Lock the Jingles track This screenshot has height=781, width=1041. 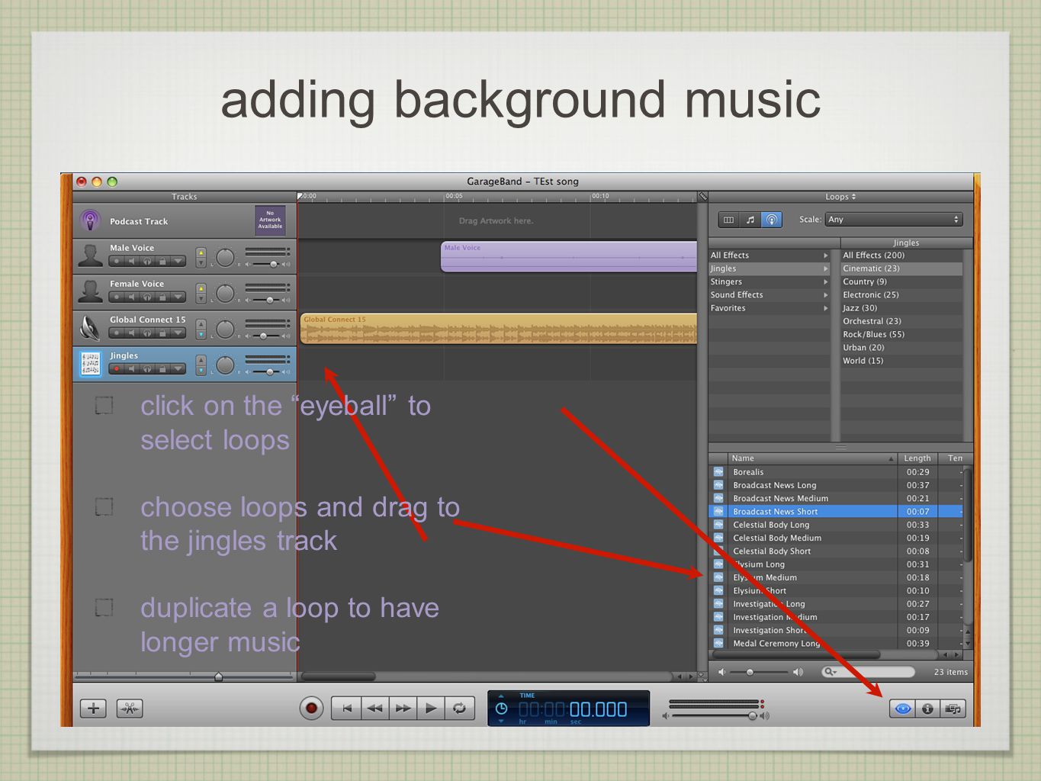[x=162, y=369]
